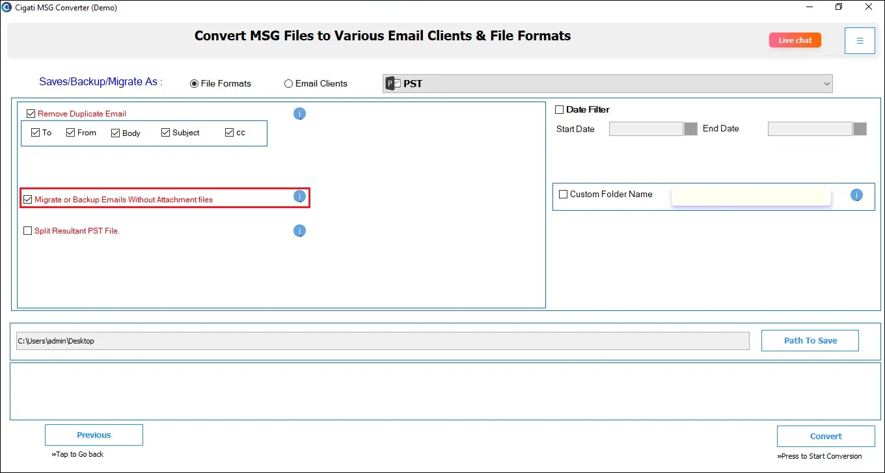Viewport: 885px width, 473px height.
Task: Click the destination path text field
Action: (x=383, y=341)
